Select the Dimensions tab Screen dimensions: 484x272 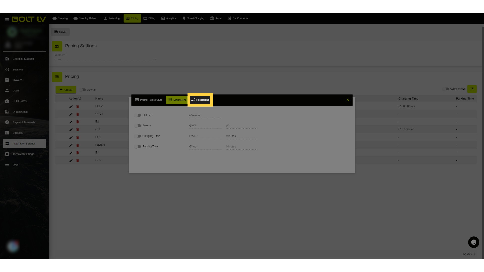(x=177, y=100)
